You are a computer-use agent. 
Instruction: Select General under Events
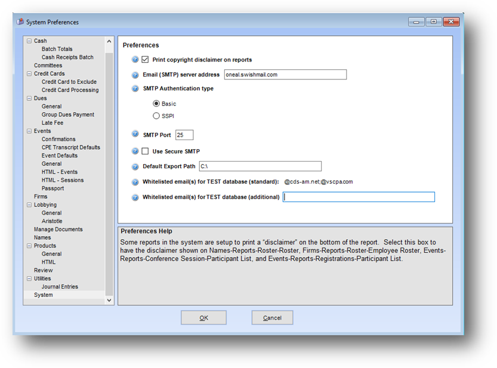(52, 164)
